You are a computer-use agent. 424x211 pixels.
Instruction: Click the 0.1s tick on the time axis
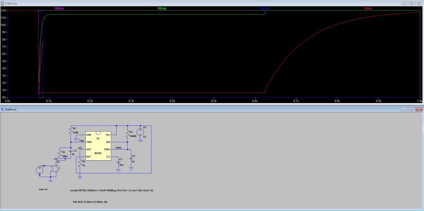point(49,100)
